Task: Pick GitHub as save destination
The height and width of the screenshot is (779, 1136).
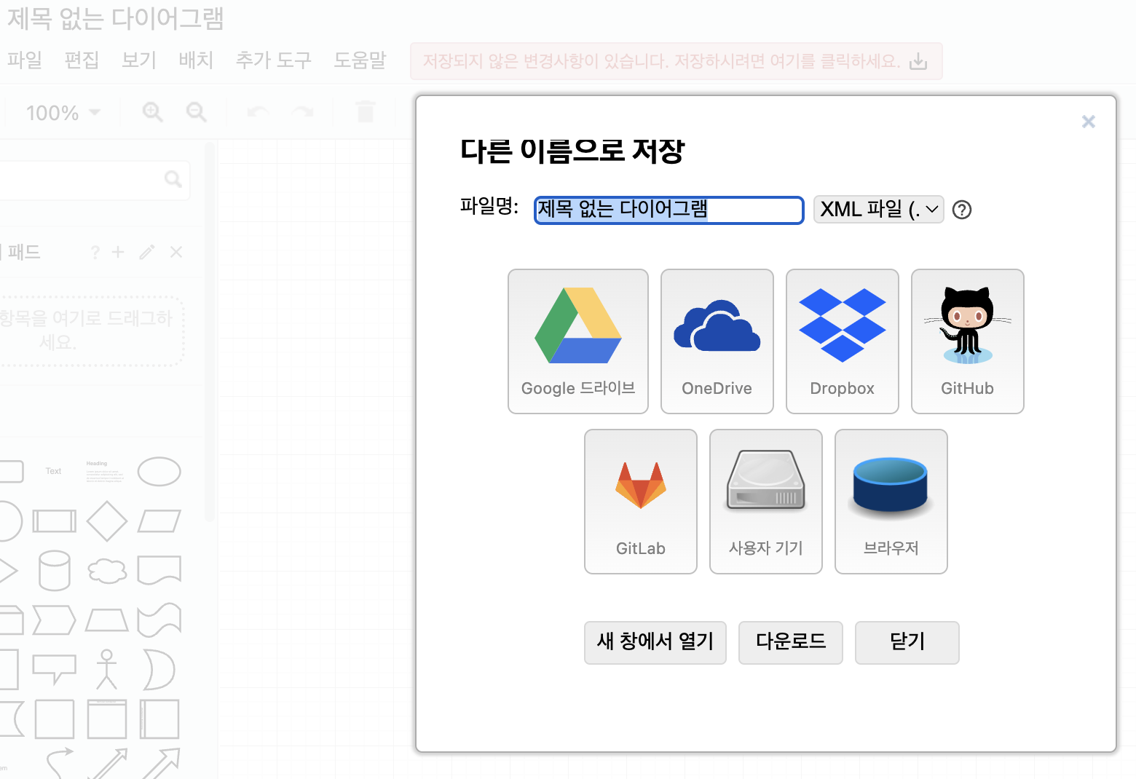Action: 968,341
